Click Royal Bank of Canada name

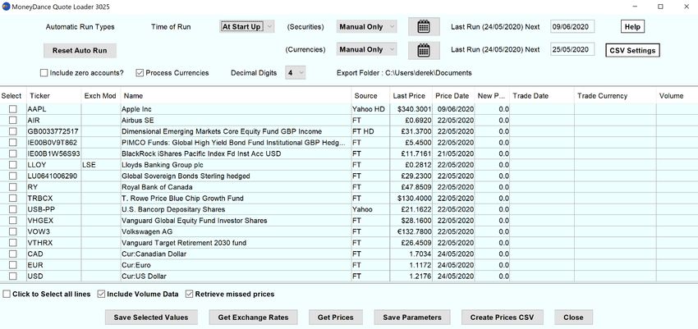pos(236,187)
